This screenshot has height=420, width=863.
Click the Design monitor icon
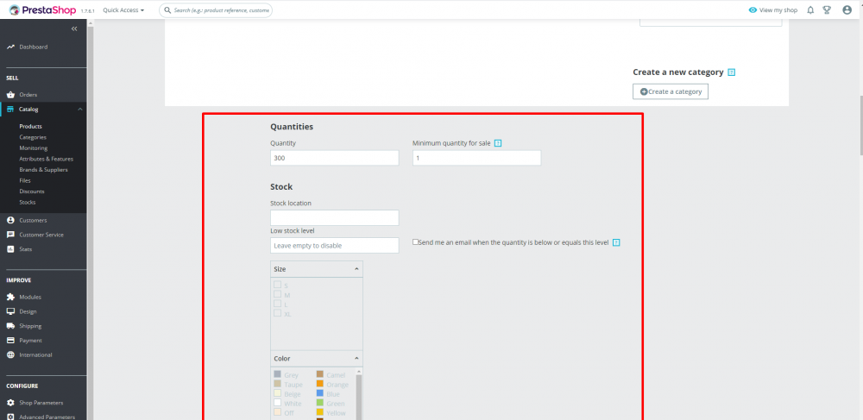(10, 311)
